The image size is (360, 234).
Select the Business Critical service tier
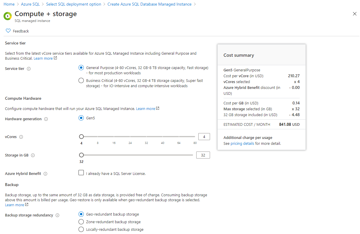81,81
